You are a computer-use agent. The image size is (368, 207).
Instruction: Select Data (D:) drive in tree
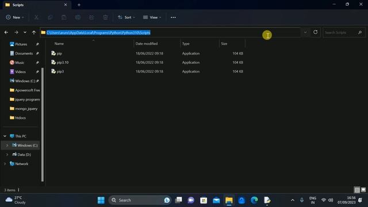click(x=22, y=155)
